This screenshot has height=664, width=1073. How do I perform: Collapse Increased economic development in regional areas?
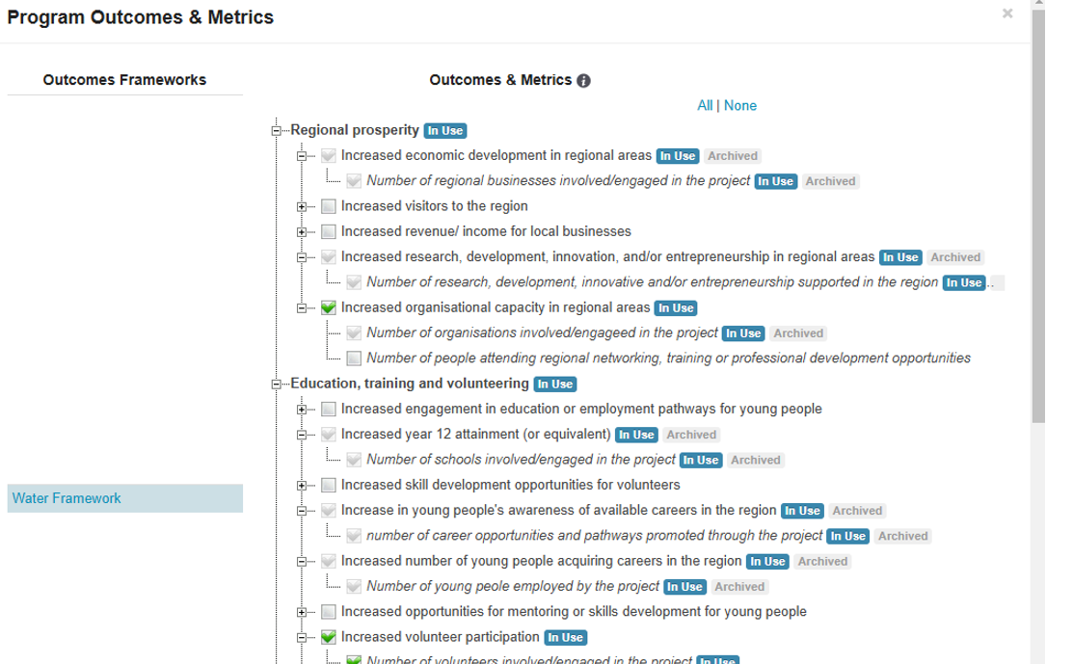tap(302, 156)
